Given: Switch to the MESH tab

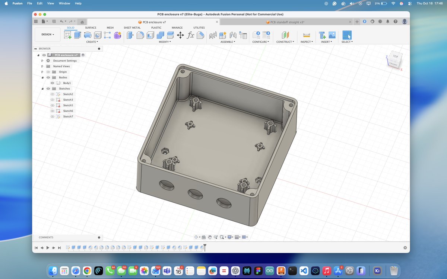Looking at the screenshot, I should pos(110,28).
